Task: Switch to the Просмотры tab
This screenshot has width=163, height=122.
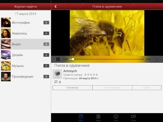Action: point(72,88)
